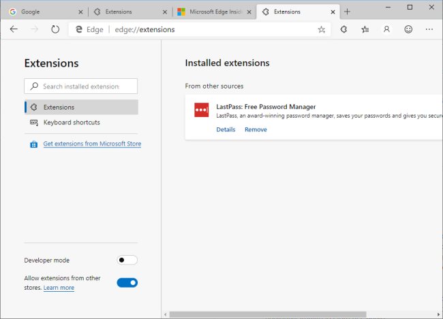Open Settings and more ellipsis menu

click(429, 29)
